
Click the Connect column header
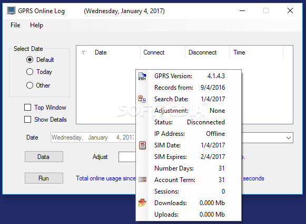point(163,52)
